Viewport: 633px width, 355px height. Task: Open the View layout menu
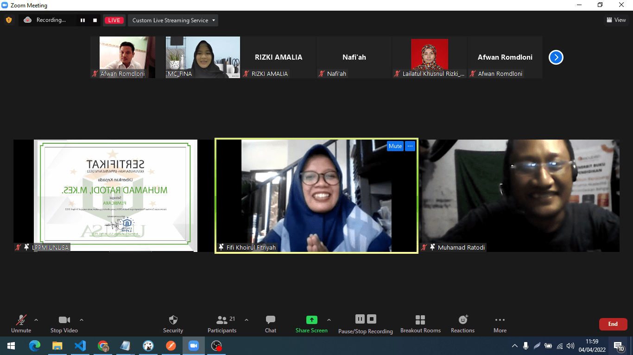point(616,20)
